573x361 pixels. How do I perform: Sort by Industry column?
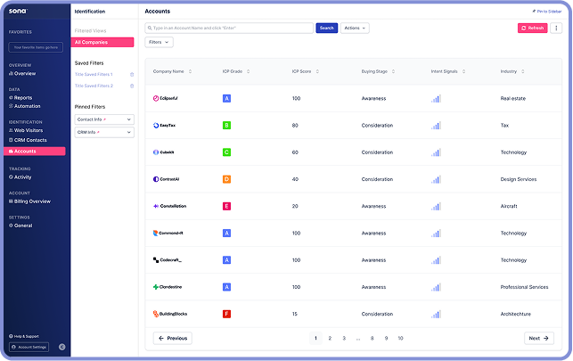[512, 71]
